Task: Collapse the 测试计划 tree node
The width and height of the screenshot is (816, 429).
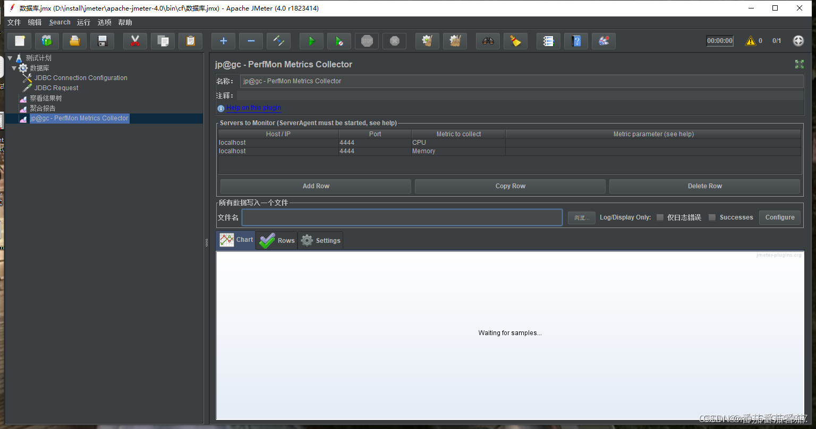Action: tap(10, 58)
